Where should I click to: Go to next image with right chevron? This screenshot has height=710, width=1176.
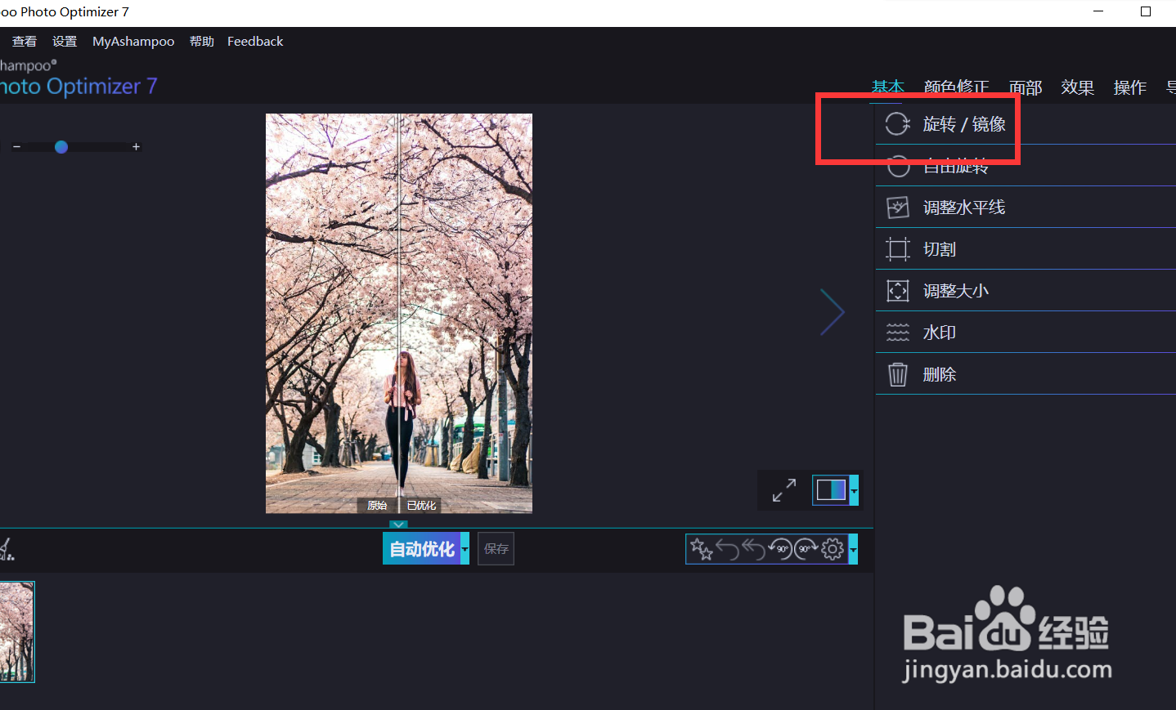pyautogui.click(x=833, y=312)
